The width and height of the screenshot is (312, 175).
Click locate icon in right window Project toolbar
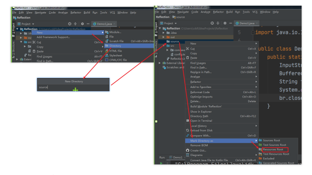[x=212, y=23]
